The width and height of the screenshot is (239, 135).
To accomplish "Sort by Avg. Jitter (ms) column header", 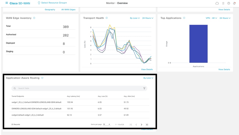I will pos(129,96).
